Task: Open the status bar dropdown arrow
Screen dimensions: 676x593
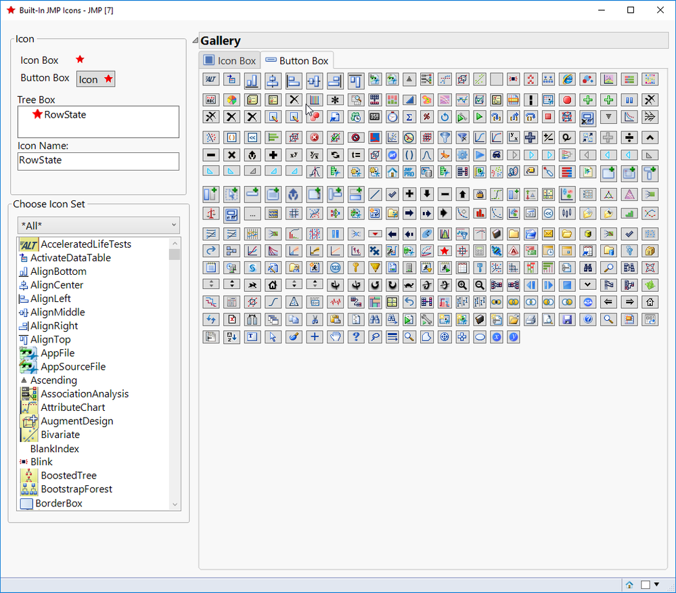Action: click(656, 585)
